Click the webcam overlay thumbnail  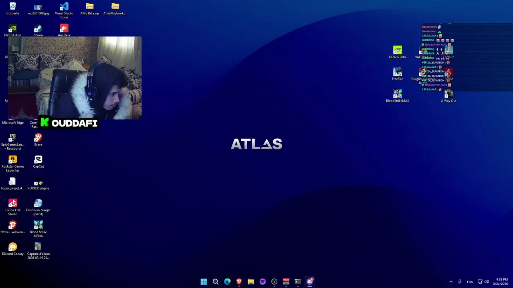[75, 78]
